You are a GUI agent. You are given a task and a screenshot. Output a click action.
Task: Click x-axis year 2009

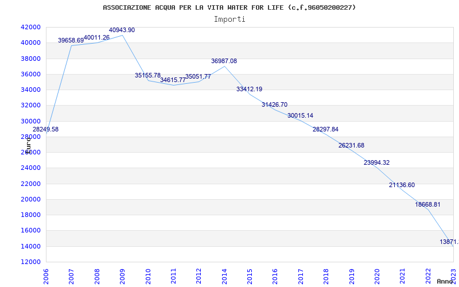pyautogui.click(x=122, y=277)
